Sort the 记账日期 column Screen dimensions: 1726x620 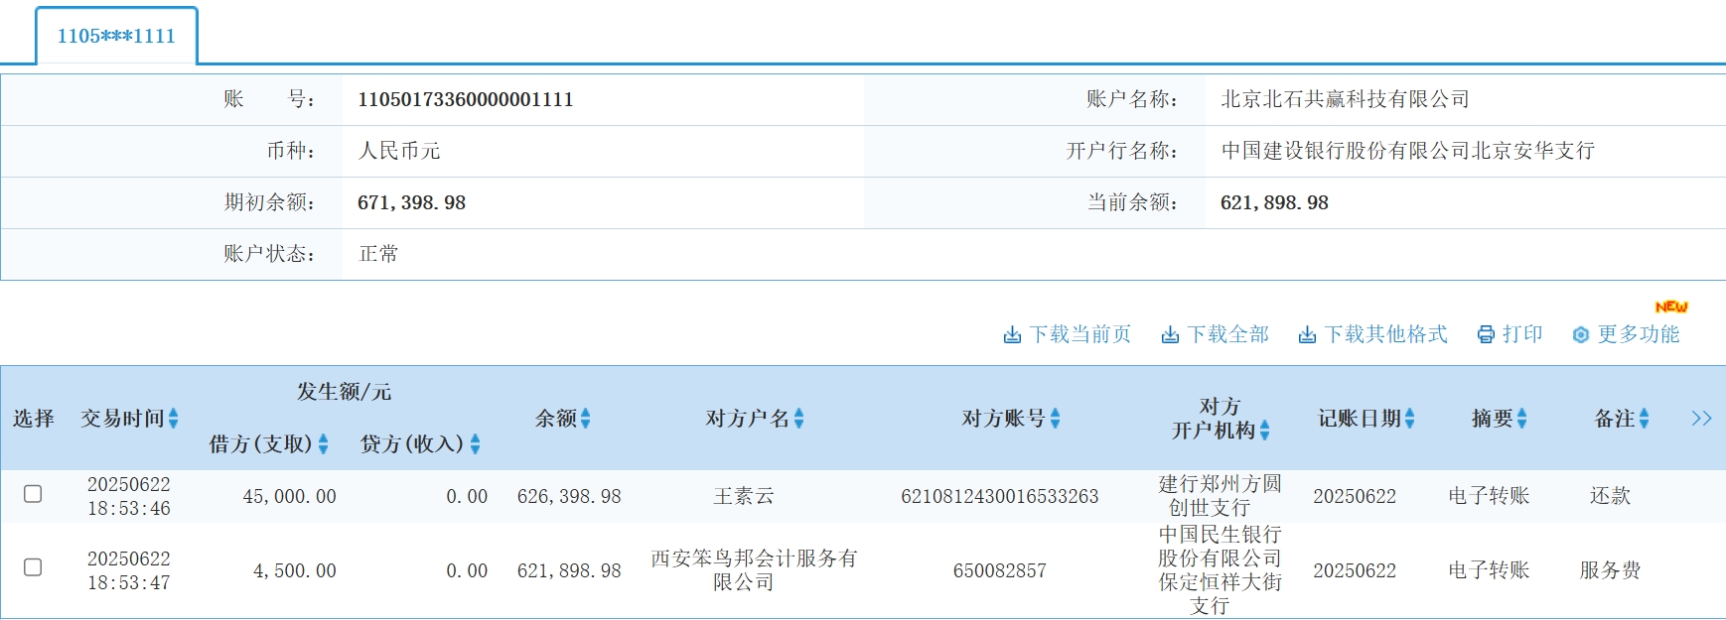(x=1410, y=419)
